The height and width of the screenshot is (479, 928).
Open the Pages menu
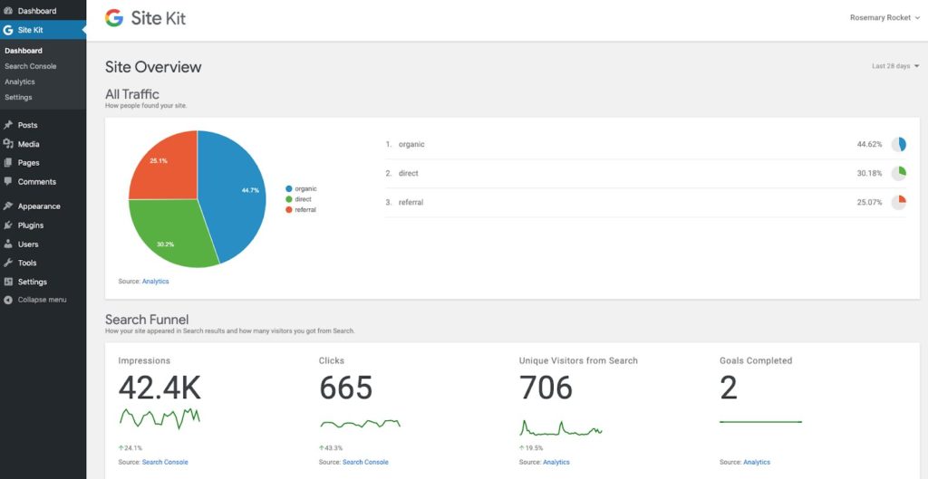(43, 163)
